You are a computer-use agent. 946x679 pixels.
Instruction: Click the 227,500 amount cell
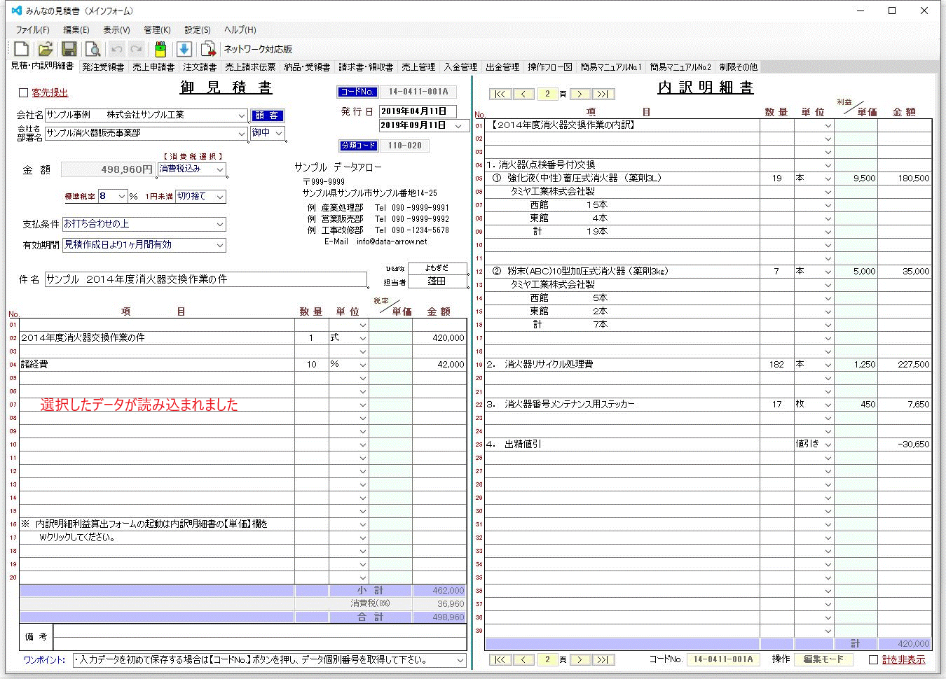point(905,365)
